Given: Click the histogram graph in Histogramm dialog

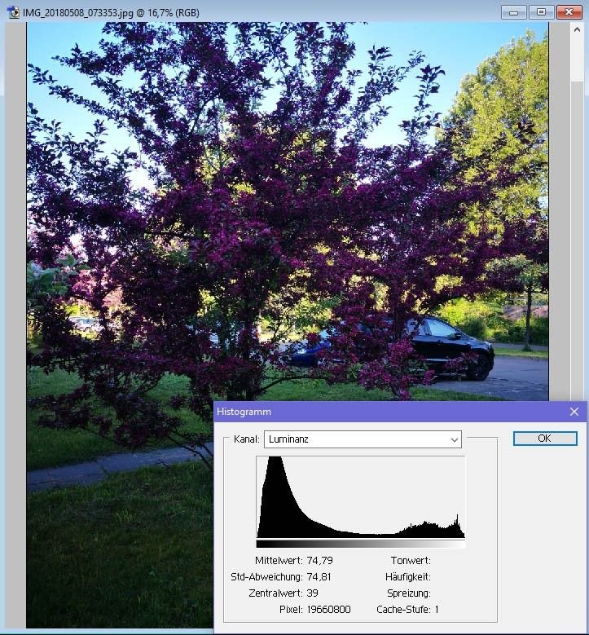Looking at the screenshot, I should click(x=361, y=497).
